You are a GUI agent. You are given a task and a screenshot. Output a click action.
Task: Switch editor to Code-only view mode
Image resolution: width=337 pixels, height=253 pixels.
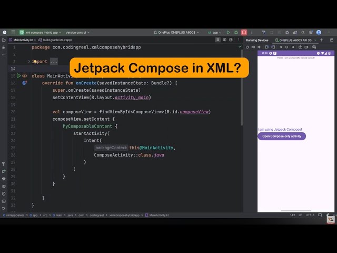click(x=217, y=40)
